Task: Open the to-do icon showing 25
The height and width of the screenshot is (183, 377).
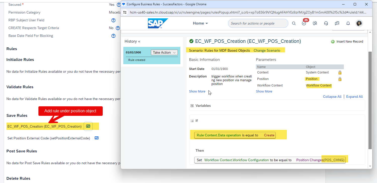Action: [304, 23]
